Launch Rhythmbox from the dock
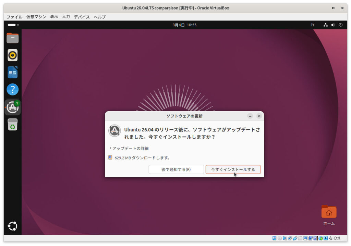 coord(13,55)
